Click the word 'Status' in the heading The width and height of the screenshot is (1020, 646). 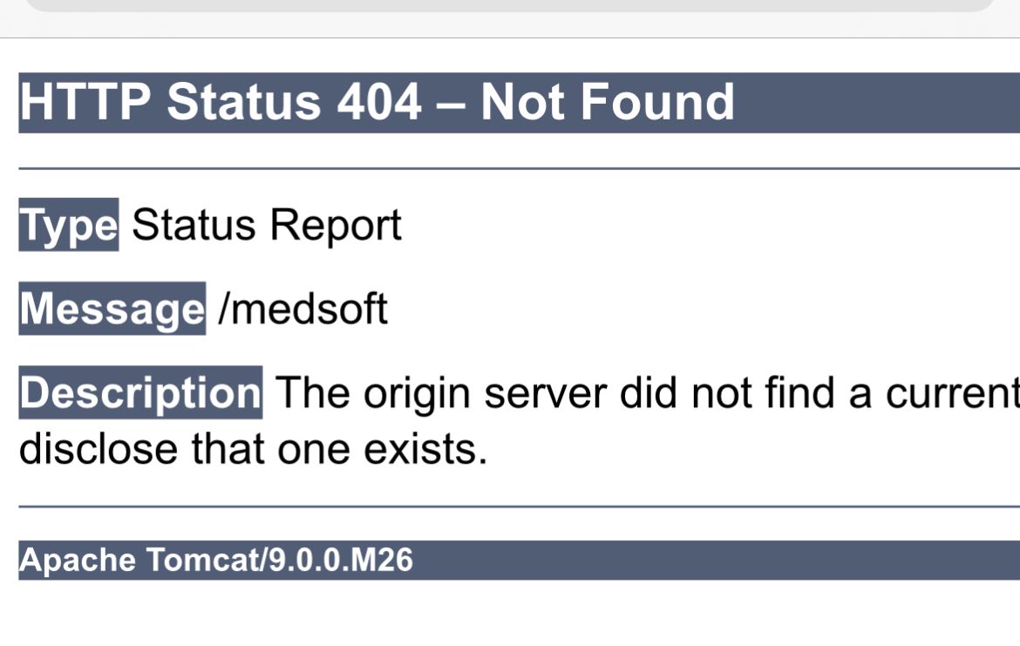[x=244, y=102]
